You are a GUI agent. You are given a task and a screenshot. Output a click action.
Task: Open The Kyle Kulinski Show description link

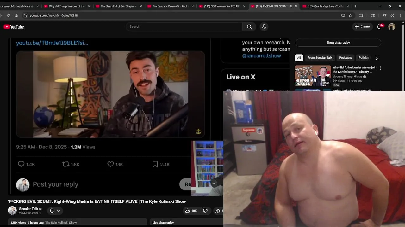coord(61,223)
